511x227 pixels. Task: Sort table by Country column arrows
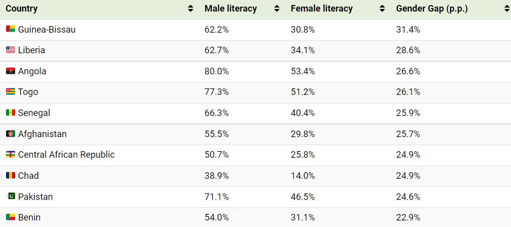coord(191,9)
